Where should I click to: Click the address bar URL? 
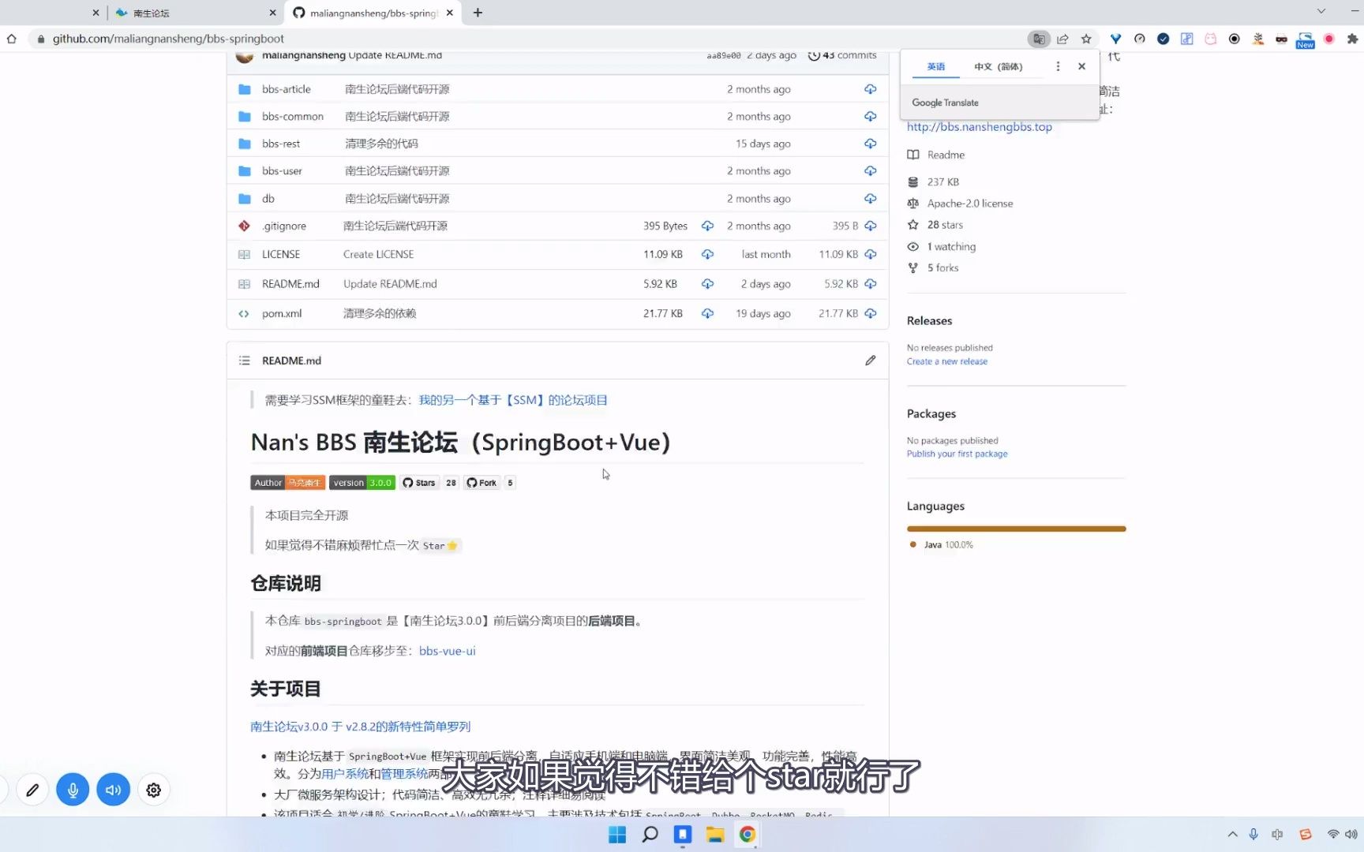click(168, 39)
